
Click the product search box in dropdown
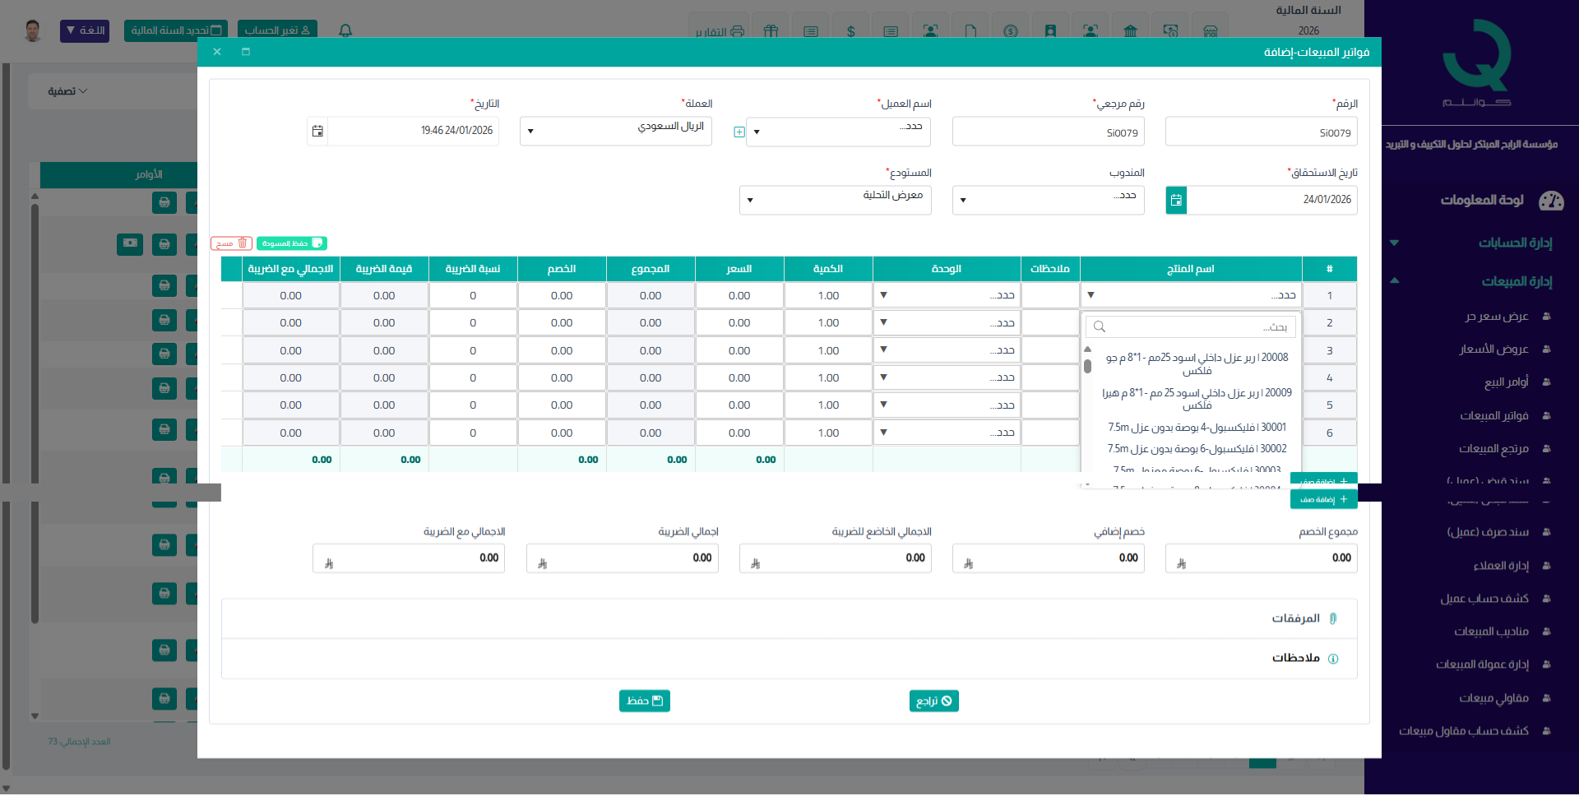[x=1190, y=327]
